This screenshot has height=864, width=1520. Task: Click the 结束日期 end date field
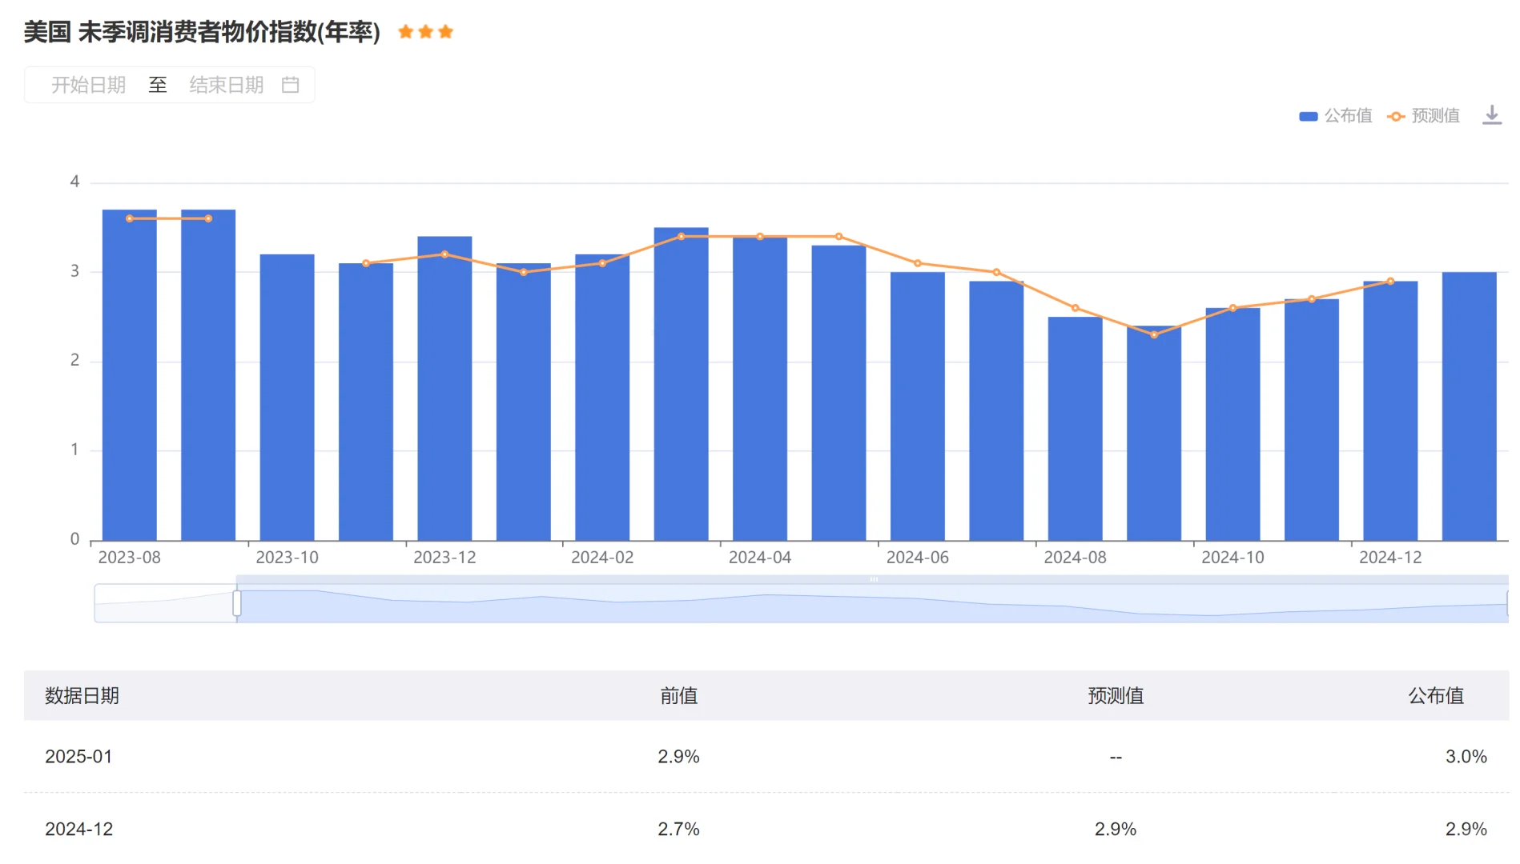point(227,85)
